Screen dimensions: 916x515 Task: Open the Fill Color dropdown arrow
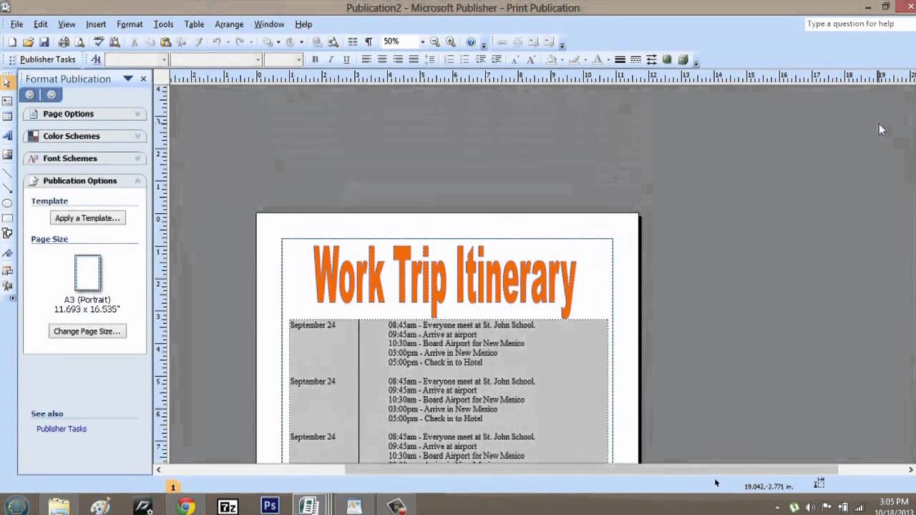tap(562, 59)
